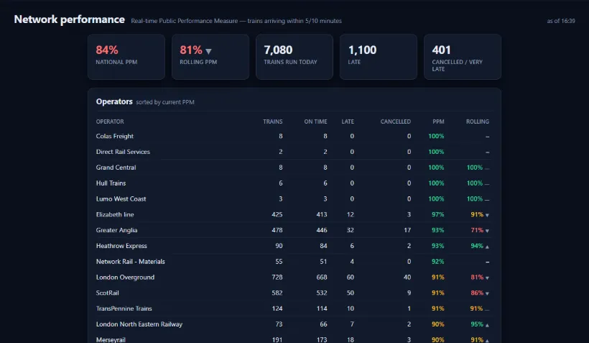Click the ON TIME column header

tap(315, 122)
